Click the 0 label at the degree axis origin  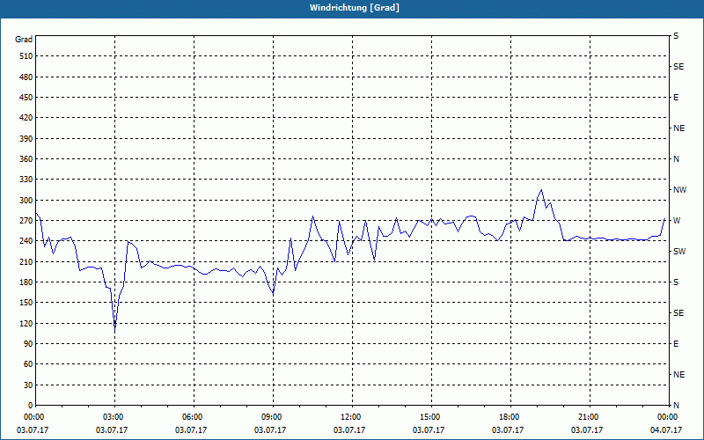(x=30, y=406)
